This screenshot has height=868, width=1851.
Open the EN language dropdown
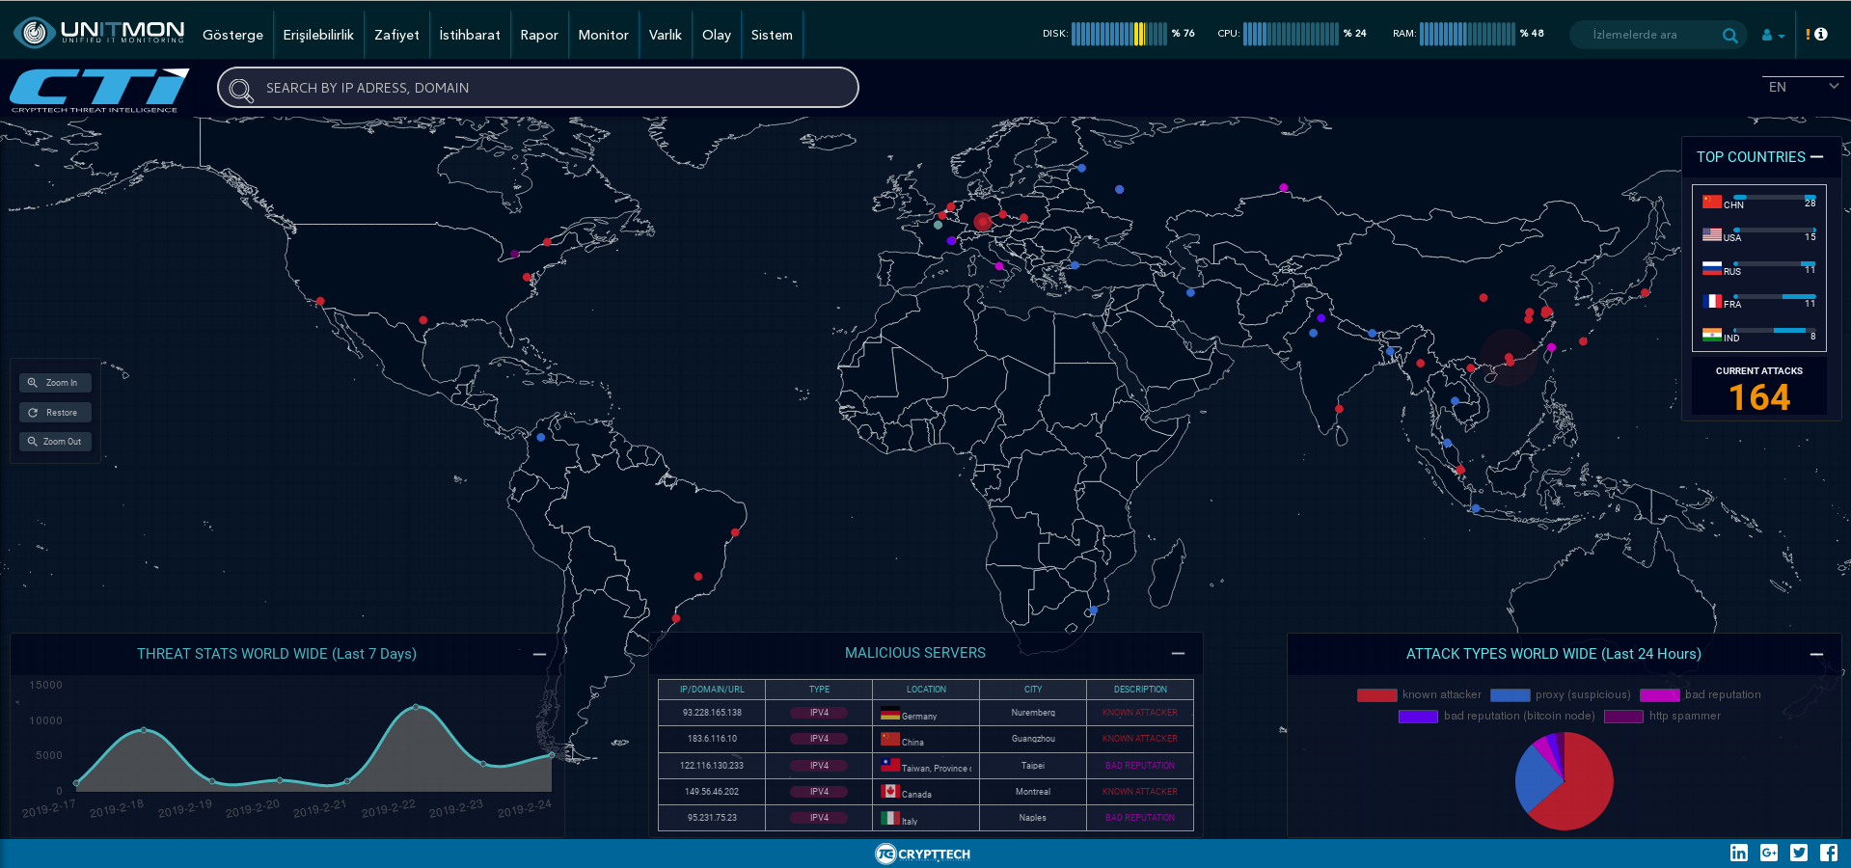[1803, 87]
